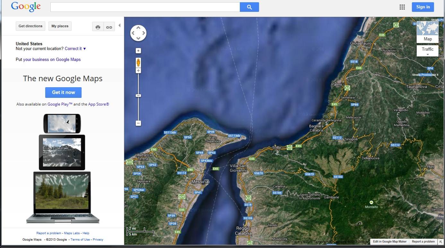Viewport: 445px width, 248px height.
Task: Click the Gambarie label
Action: click(x=331, y=197)
